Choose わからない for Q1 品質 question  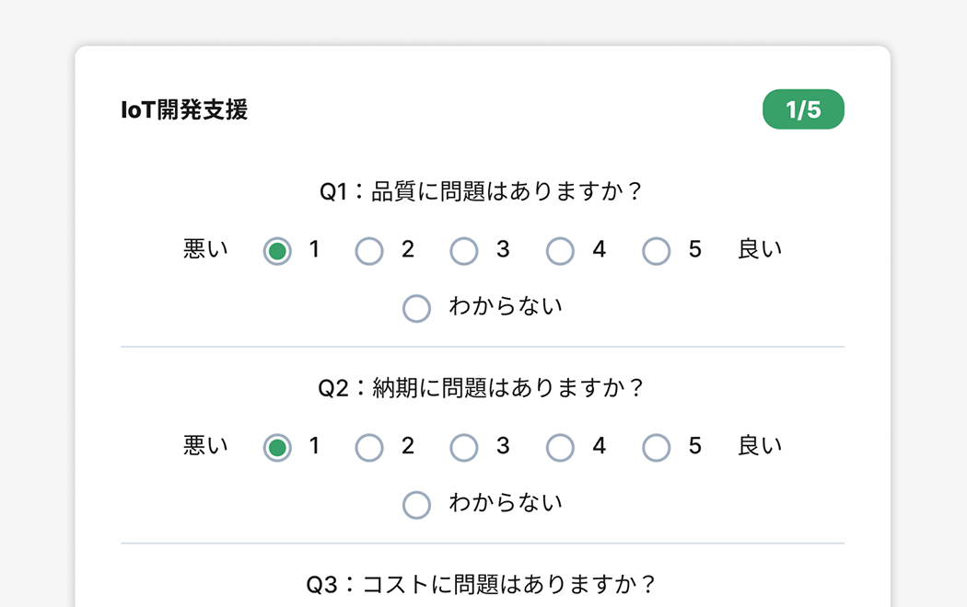(417, 308)
